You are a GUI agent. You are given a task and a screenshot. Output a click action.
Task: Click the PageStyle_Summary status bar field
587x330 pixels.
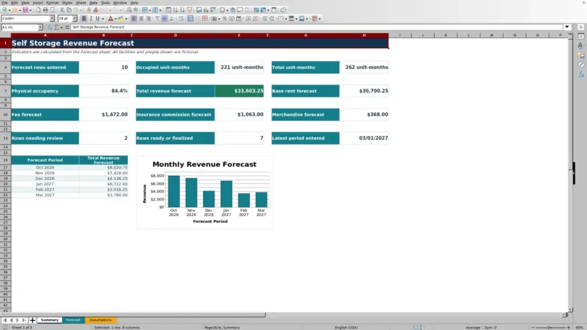click(222, 327)
